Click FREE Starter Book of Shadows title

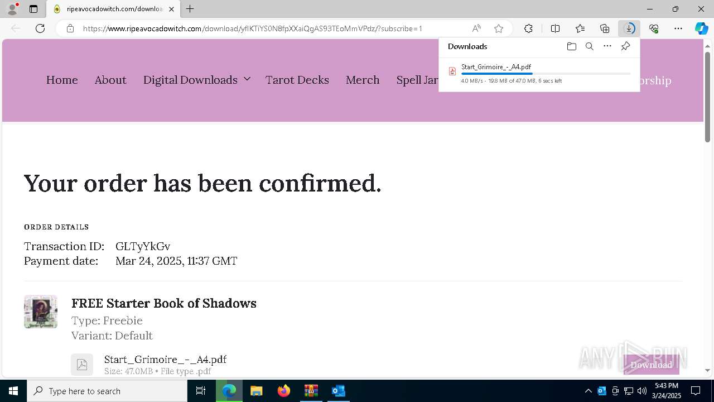coord(164,303)
